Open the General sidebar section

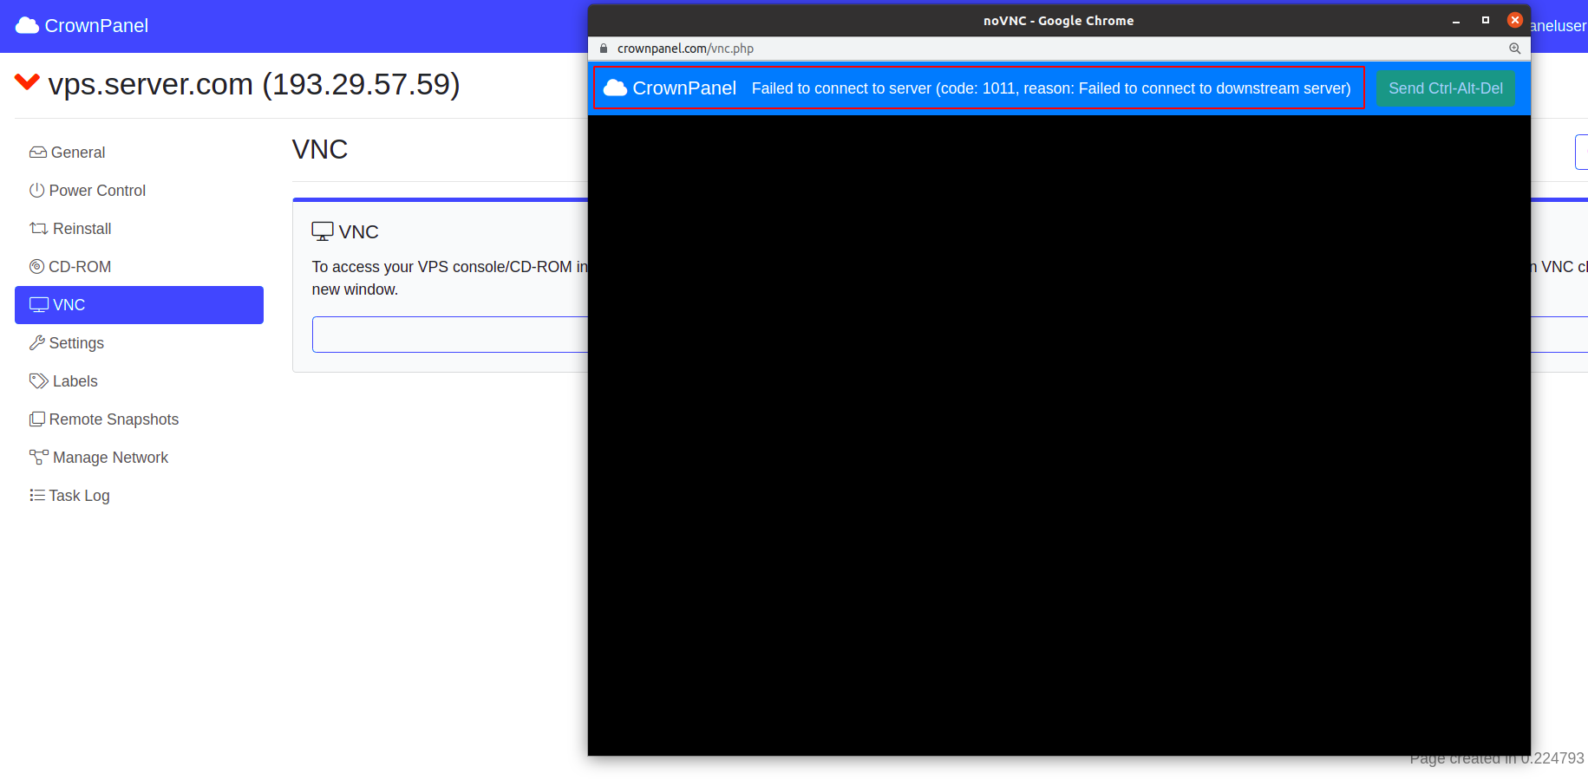[x=139, y=153]
